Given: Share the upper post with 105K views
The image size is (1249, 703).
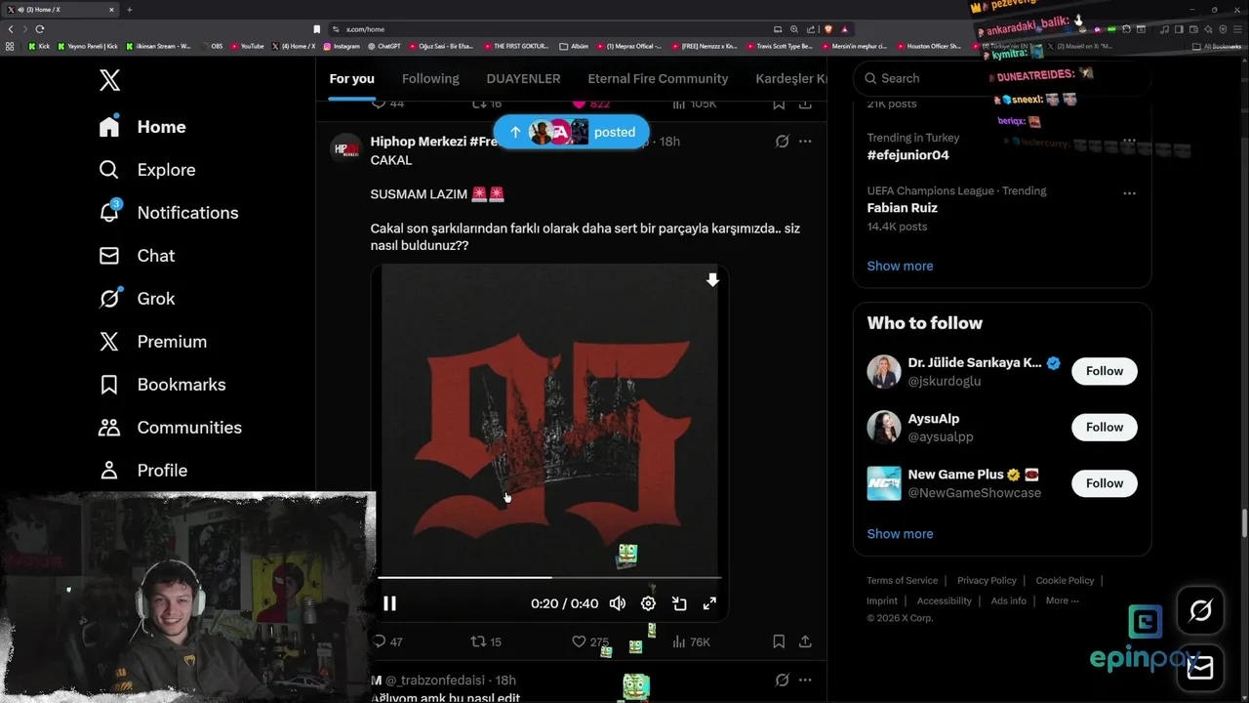Looking at the screenshot, I should tap(805, 103).
